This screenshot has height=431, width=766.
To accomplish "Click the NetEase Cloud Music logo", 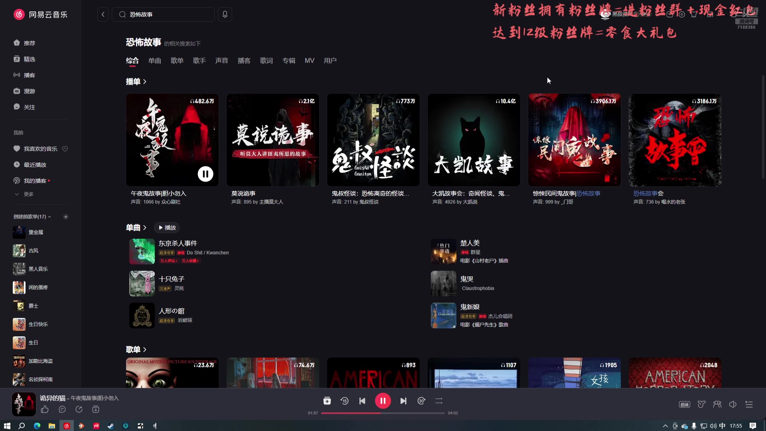I will (x=41, y=14).
